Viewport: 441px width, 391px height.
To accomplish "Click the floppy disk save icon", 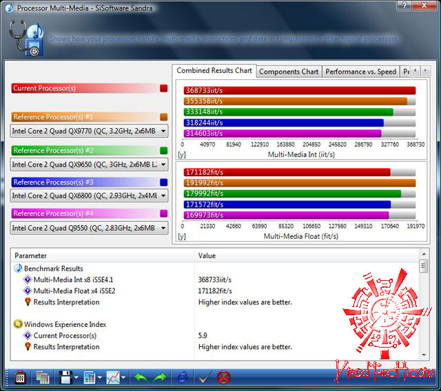I will tap(65, 377).
